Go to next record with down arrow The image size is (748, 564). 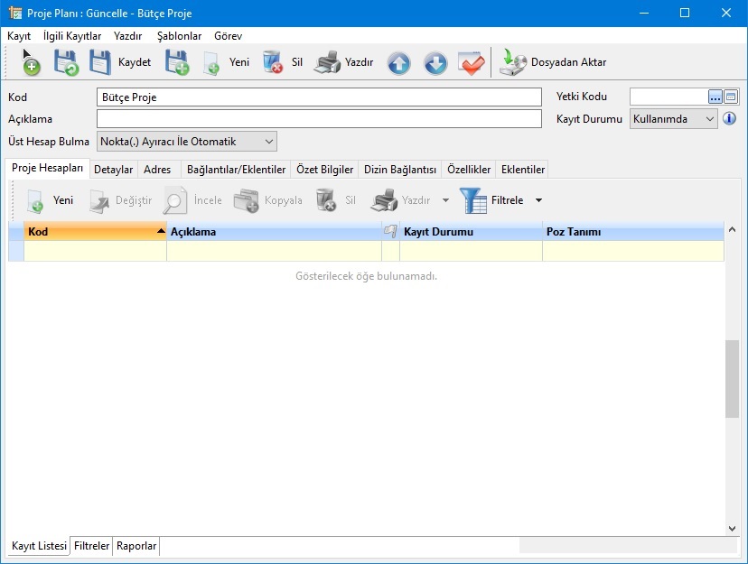435,63
